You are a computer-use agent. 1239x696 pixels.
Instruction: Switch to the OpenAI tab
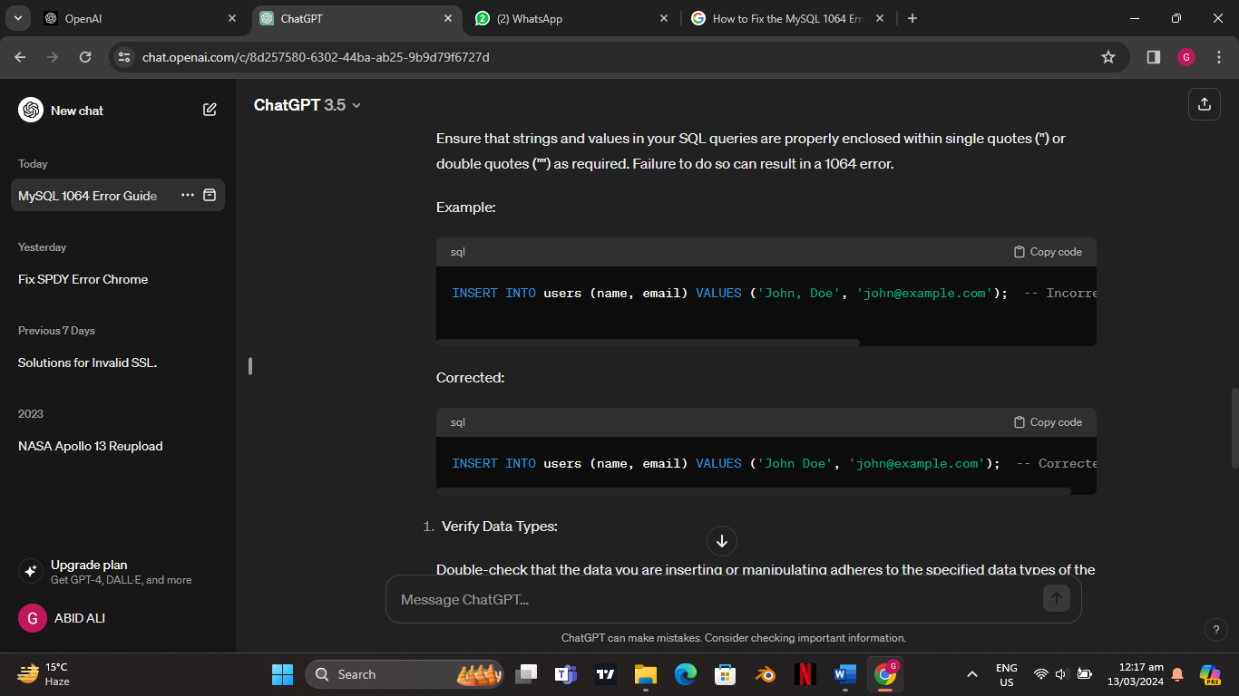click(x=141, y=18)
